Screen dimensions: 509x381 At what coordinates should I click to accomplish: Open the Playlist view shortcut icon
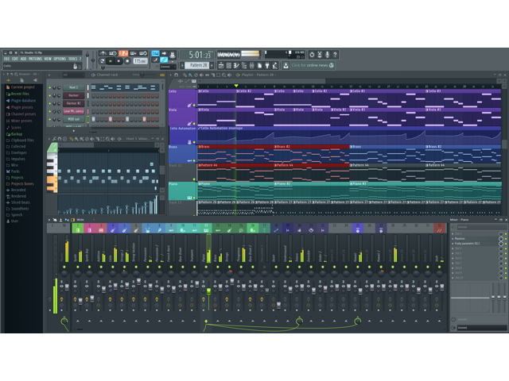pos(221,66)
